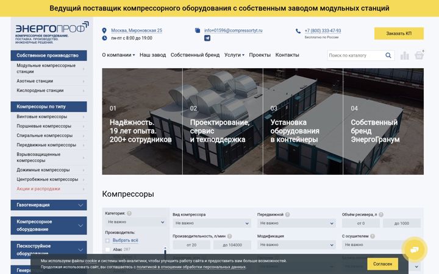Viewport: 439px width, 274px height.
Task: Tick the Выбрать всё checkbox
Action: pyautogui.click(x=107, y=241)
